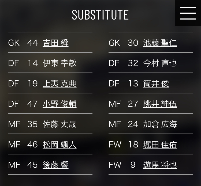201x186 pixels.
Task: Click jersey number 30 in the list
Action: point(133,43)
